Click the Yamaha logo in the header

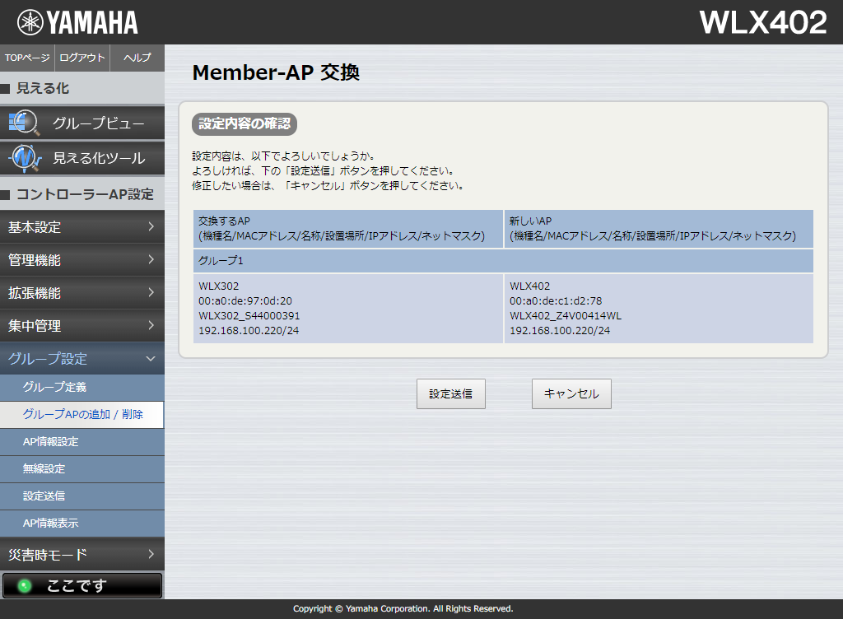(78, 22)
